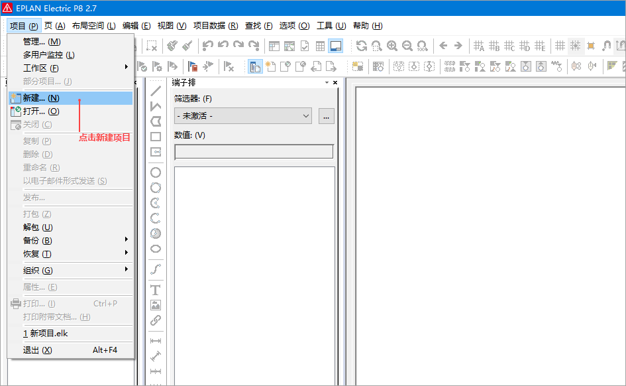This screenshot has width=626, height=386.
Task: Toggle the graphical preview window icon
Action: pos(336,46)
